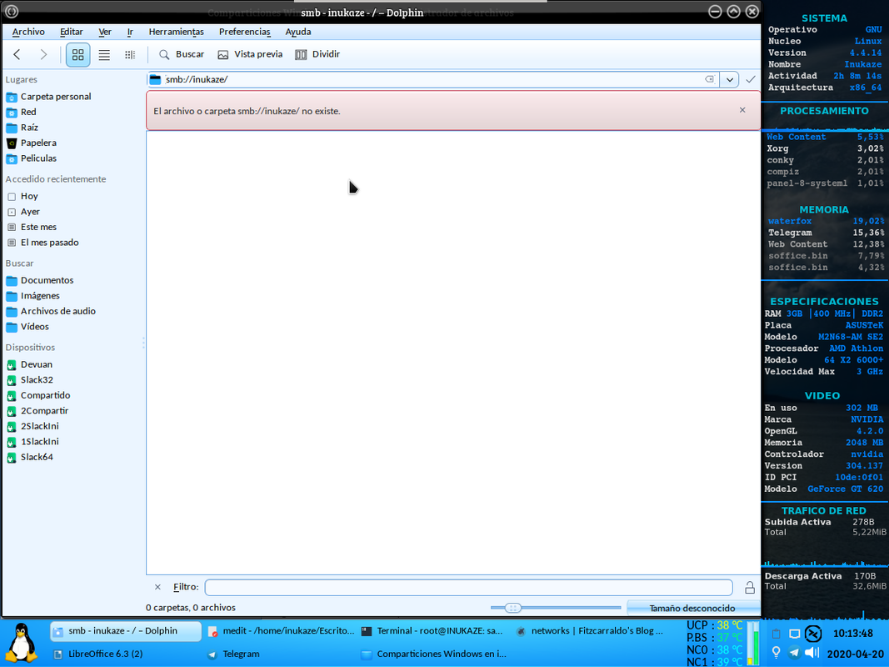
Task: Open the 1SlackIni device
Action: (32, 441)
